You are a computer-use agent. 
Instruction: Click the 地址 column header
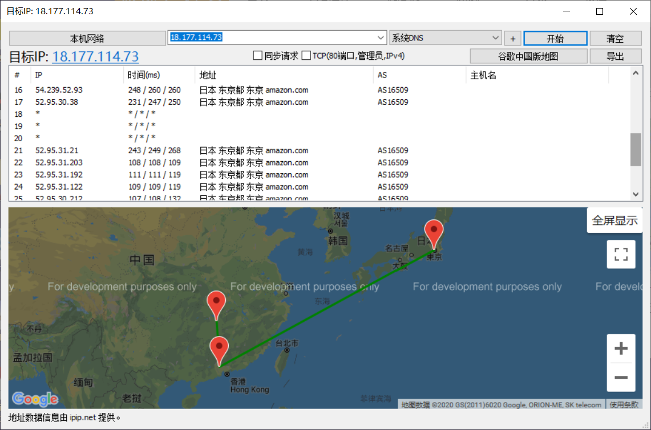click(x=208, y=75)
